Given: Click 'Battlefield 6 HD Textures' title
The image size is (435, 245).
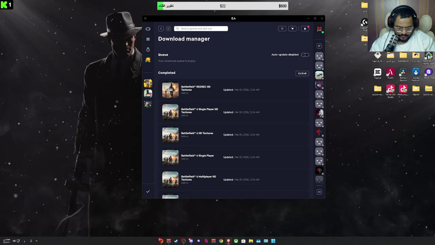Looking at the screenshot, I should click(197, 133).
